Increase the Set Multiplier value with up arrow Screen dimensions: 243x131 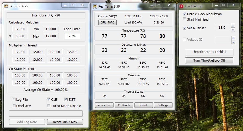[233, 26]
